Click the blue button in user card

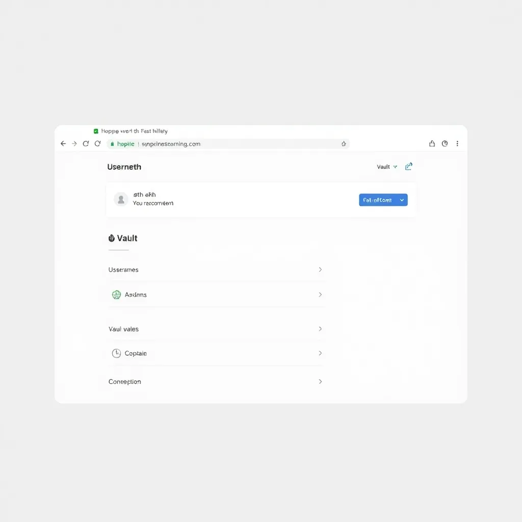click(x=377, y=200)
